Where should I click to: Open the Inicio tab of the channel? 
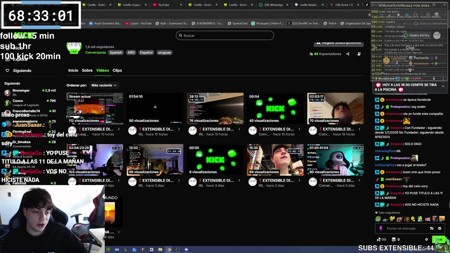click(x=73, y=70)
